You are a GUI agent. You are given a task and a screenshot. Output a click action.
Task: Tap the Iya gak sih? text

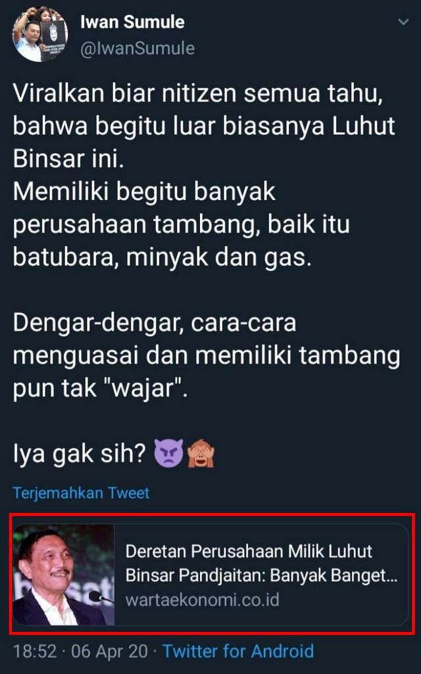pyautogui.click(x=80, y=454)
